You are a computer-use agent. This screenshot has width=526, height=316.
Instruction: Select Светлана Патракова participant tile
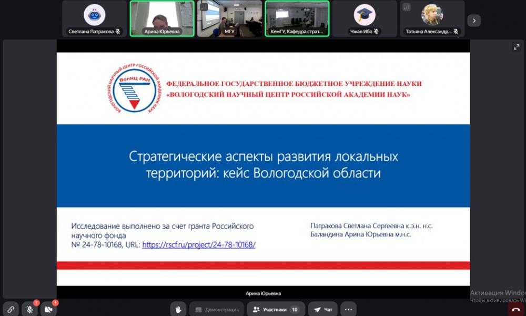[x=95, y=19]
